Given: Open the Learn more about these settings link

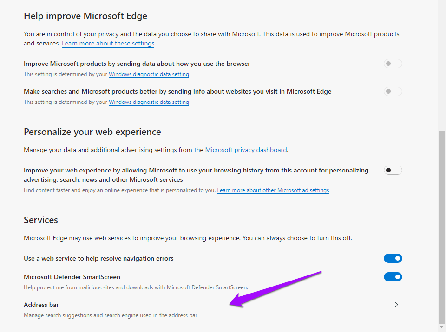Looking at the screenshot, I should point(108,43).
